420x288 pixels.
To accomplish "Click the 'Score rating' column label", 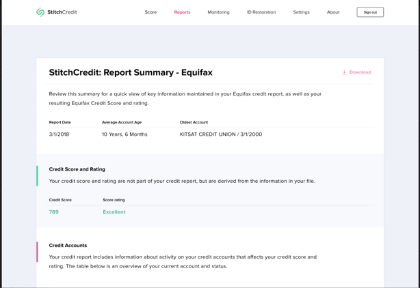I will pyautogui.click(x=114, y=199).
